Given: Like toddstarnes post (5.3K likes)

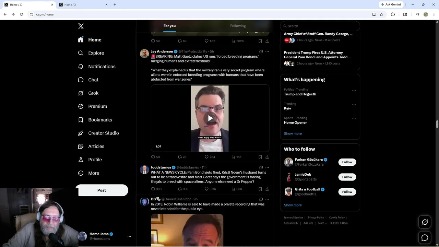Looking at the screenshot, I should 210,189.
